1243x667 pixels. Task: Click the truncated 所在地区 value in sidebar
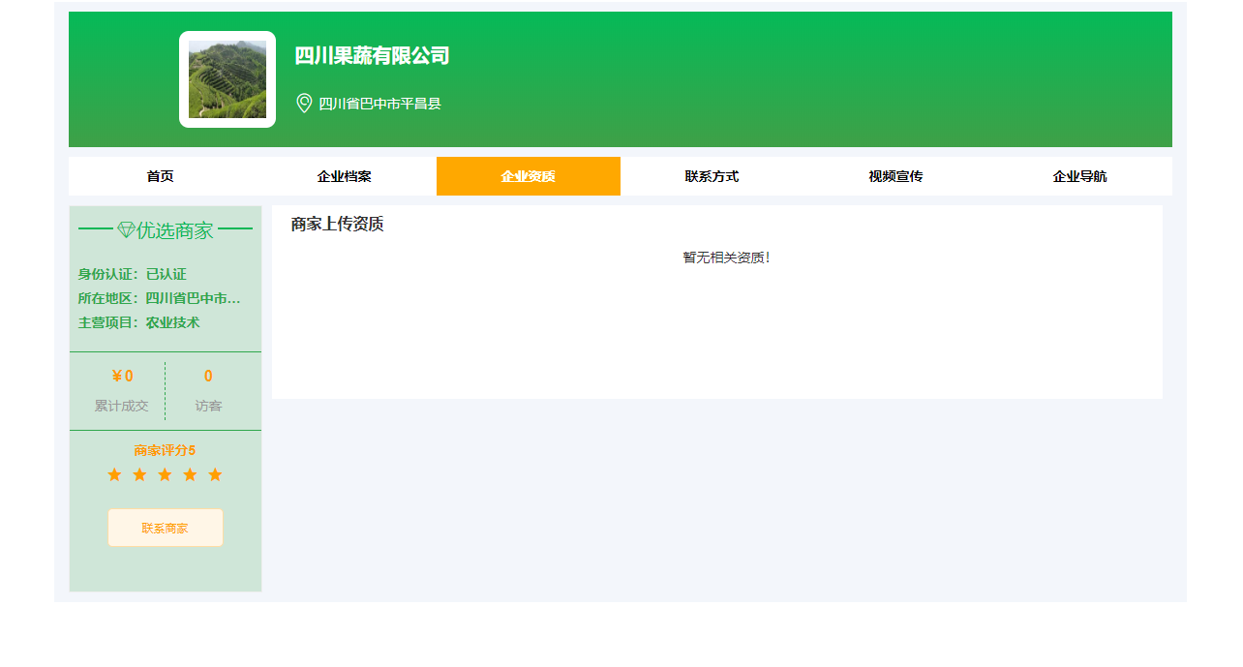click(193, 298)
